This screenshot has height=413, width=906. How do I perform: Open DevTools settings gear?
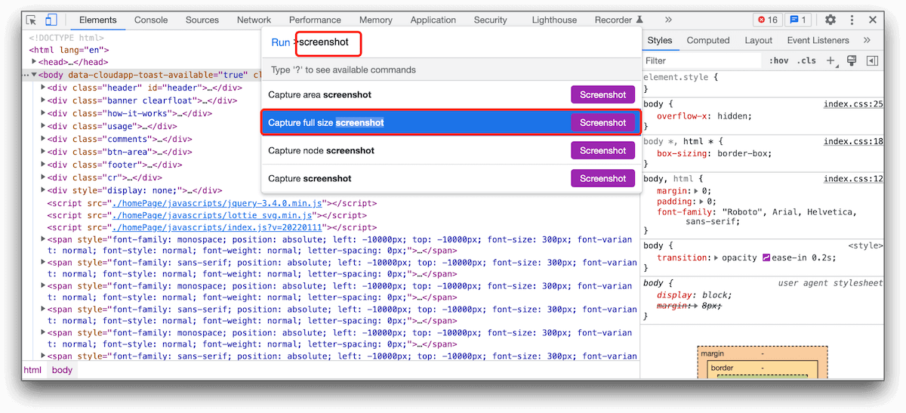pyautogui.click(x=830, y=20)
